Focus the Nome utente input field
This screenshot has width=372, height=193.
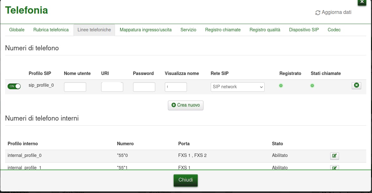(x=75, y=87)
